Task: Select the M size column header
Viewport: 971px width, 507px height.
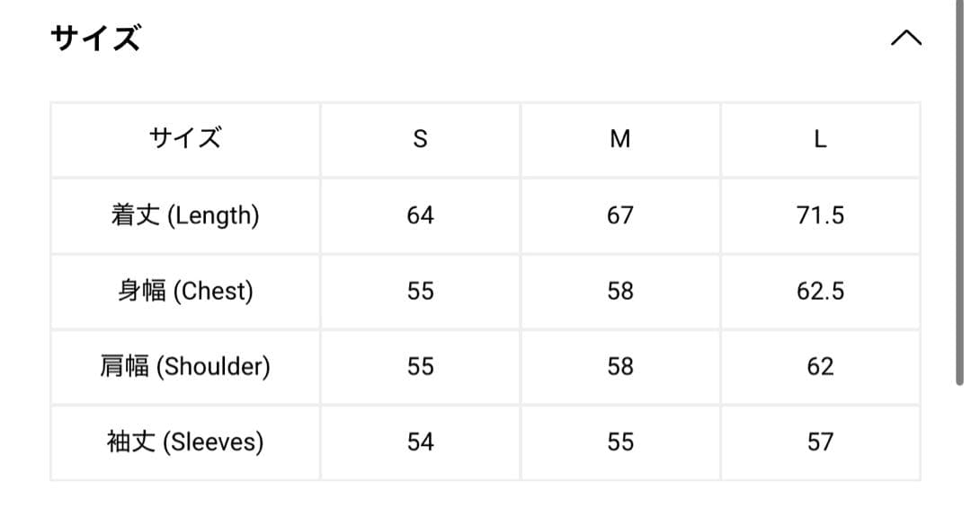Action: (x=619, y=139)
